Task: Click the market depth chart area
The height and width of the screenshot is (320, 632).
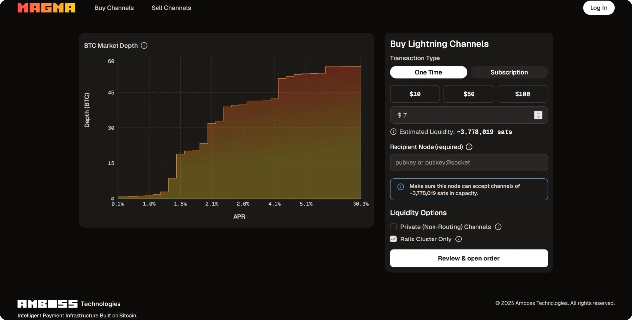Action: tap(239, 128)
